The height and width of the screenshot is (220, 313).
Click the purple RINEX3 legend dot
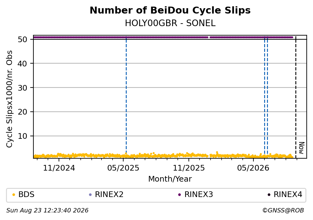179,195
